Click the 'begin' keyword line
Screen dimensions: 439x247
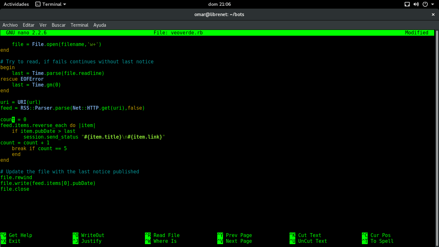pos(7,68)
